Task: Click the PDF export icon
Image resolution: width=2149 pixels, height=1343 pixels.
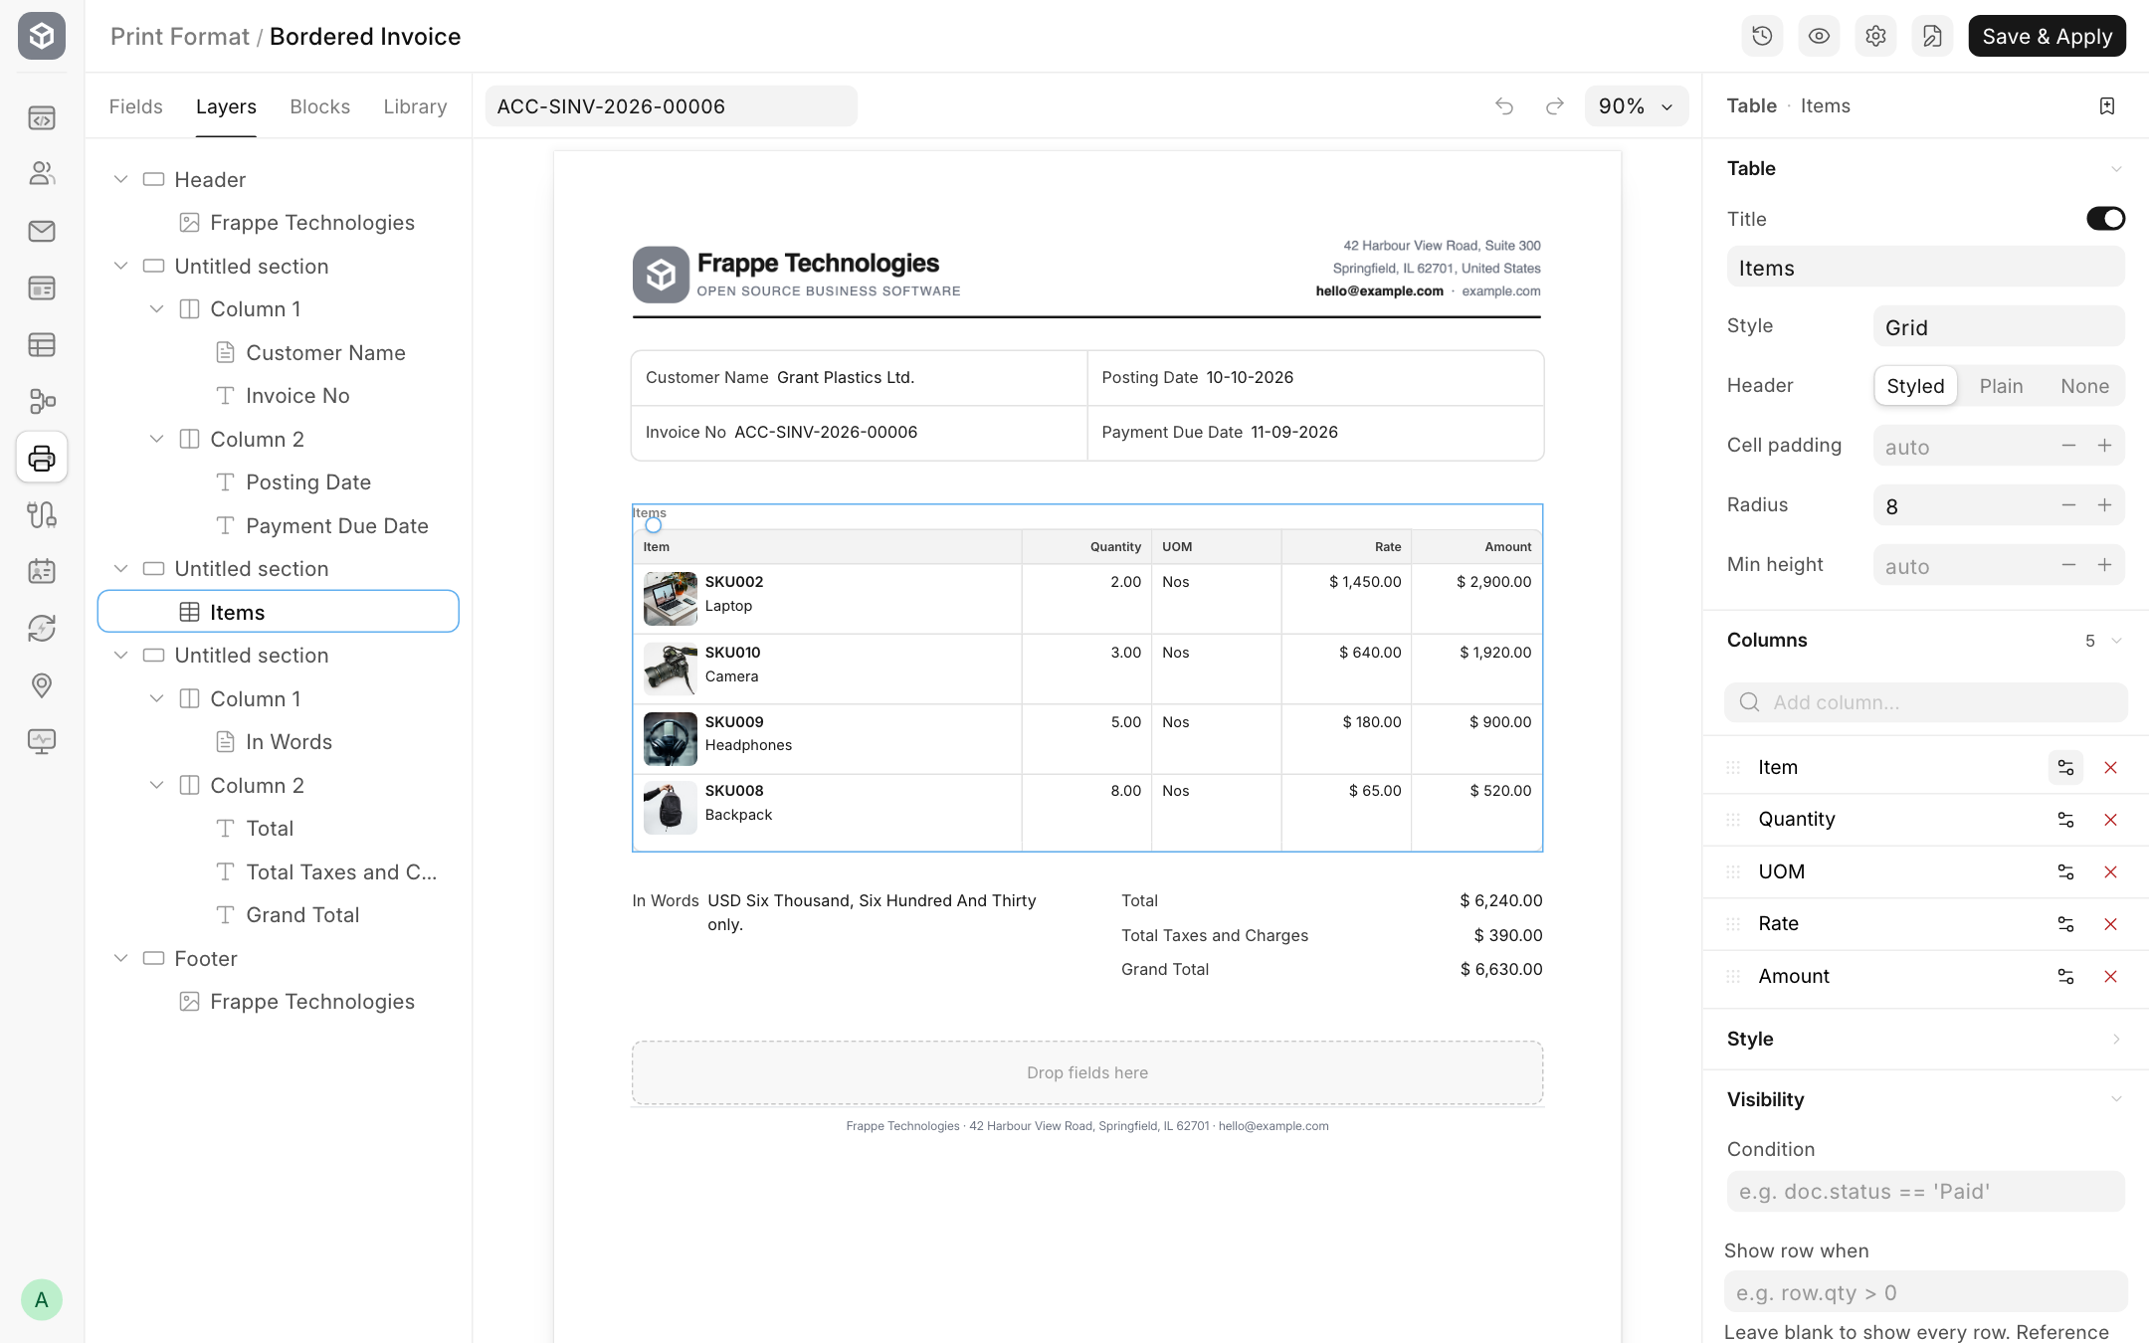Action: tap(1932, 36)
